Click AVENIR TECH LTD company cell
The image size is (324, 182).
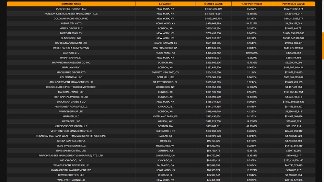71,24
